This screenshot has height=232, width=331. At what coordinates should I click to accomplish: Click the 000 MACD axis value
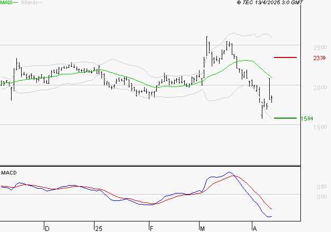click(x=321, y=197)
